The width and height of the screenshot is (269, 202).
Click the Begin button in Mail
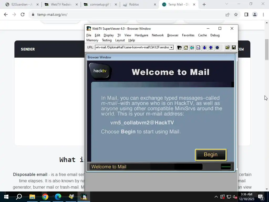click(211, 155)
